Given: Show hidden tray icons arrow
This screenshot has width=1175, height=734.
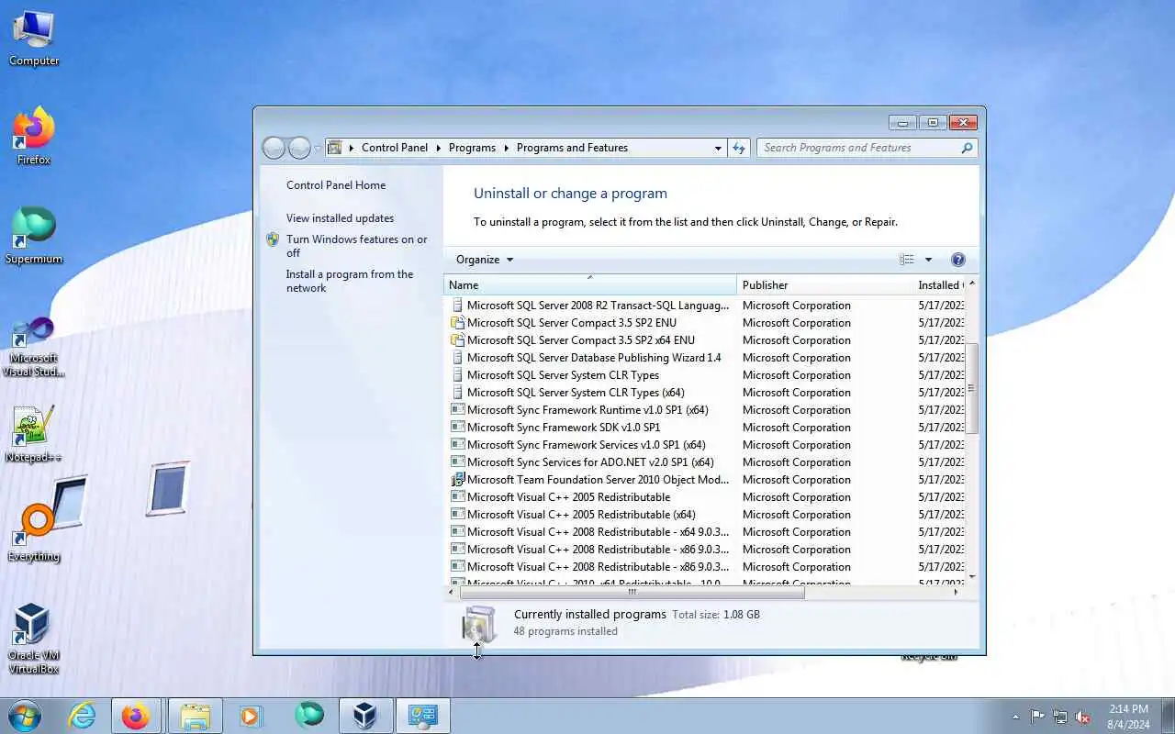Looking at the screenshot, I should (1015, 717).
